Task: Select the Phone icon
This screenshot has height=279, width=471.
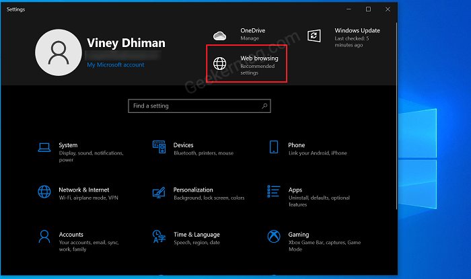Action: (x=274, y=147)
